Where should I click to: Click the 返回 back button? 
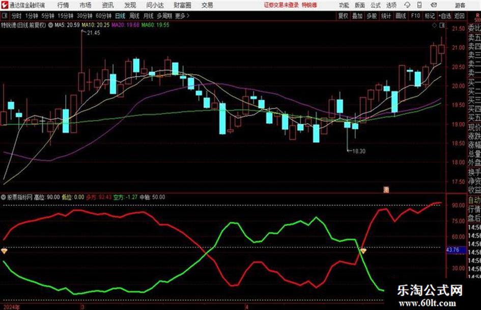click(459, 16)
